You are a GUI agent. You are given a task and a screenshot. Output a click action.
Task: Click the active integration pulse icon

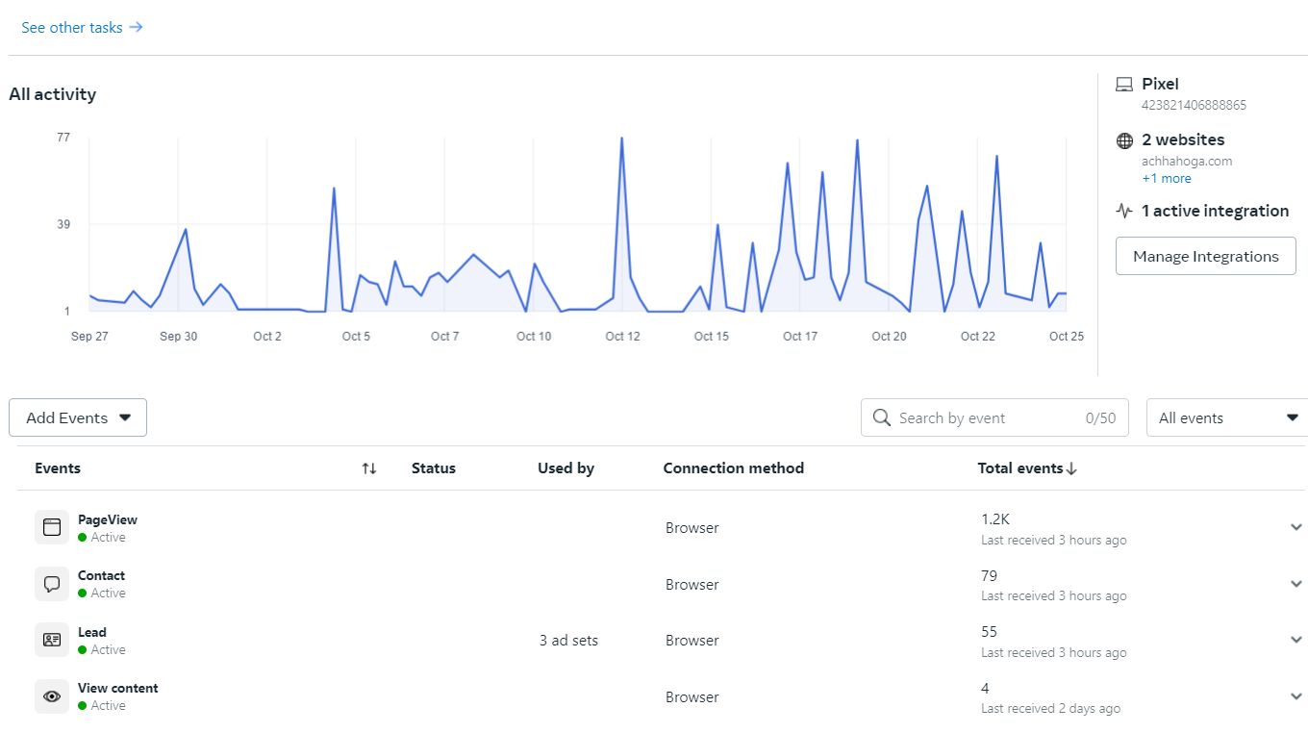pyautogui.click(x=1124, y=211)
